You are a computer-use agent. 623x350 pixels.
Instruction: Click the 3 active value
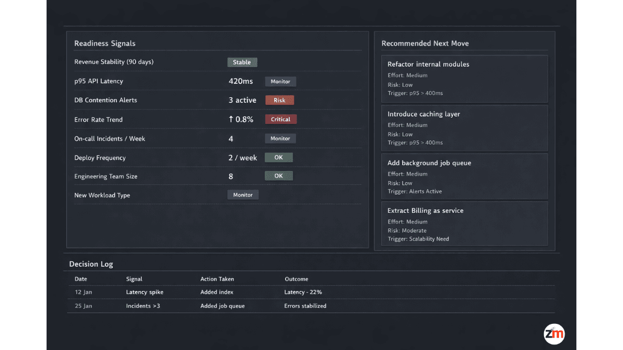point(243,100)
